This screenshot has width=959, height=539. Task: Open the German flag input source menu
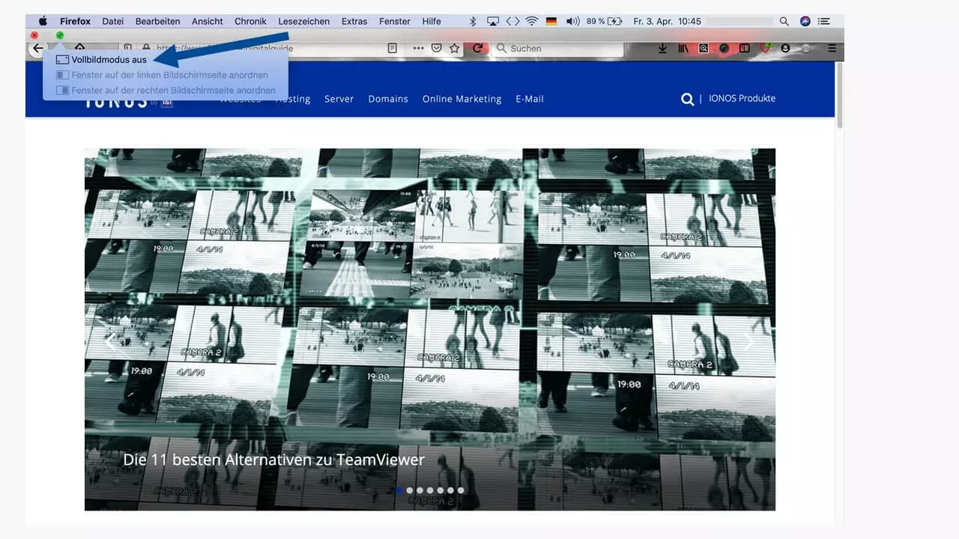pyautogui.click(x=551, y=21)
